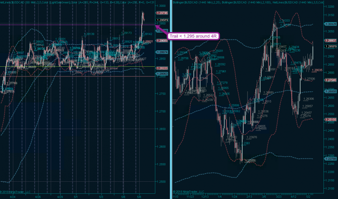338x199 pixels.
Task: Click the teal 1.22788 price marker
Action: click(x=330, y=159)
